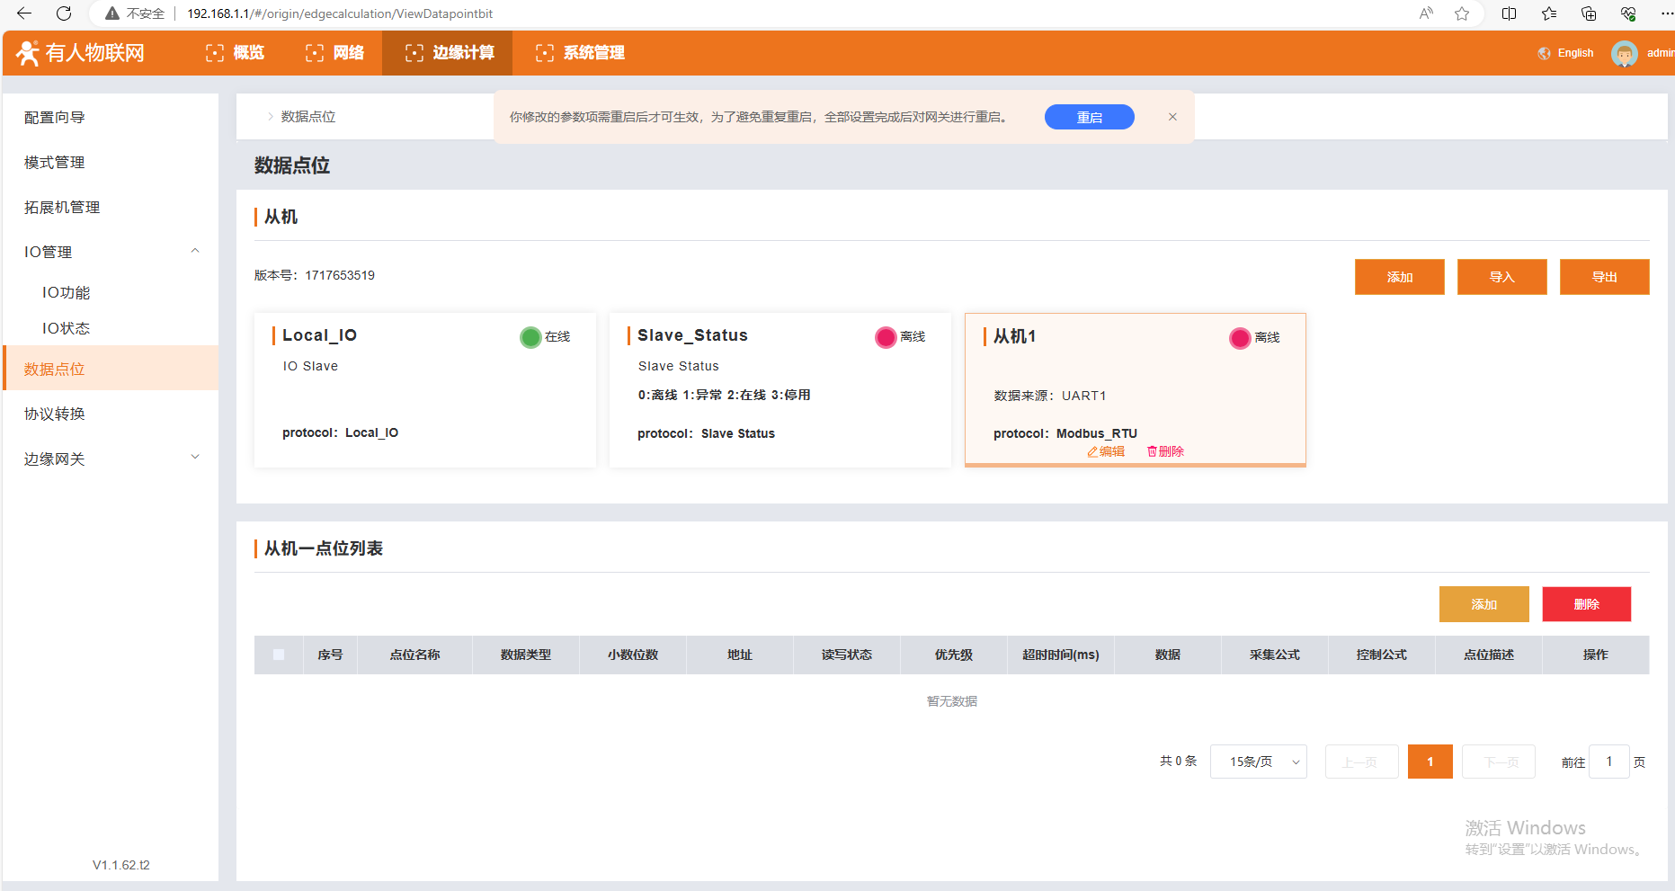
Task: Select the Slave_Status device card
Action: click(x=780, y=389)
